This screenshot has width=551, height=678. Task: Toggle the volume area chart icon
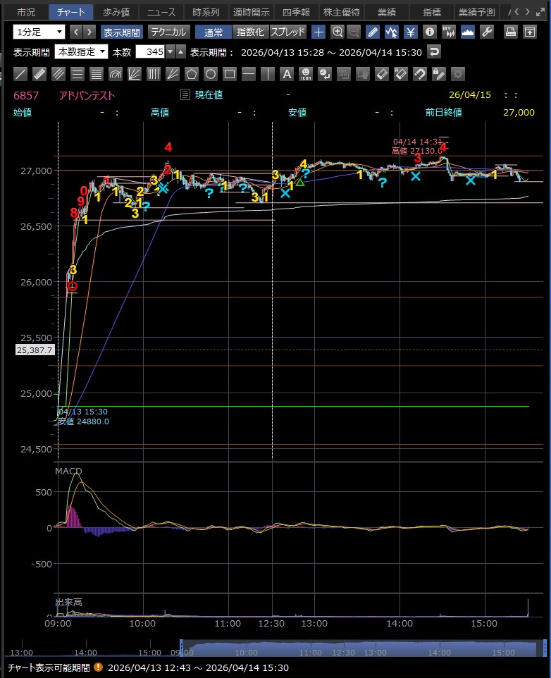[x=467, y=32]
